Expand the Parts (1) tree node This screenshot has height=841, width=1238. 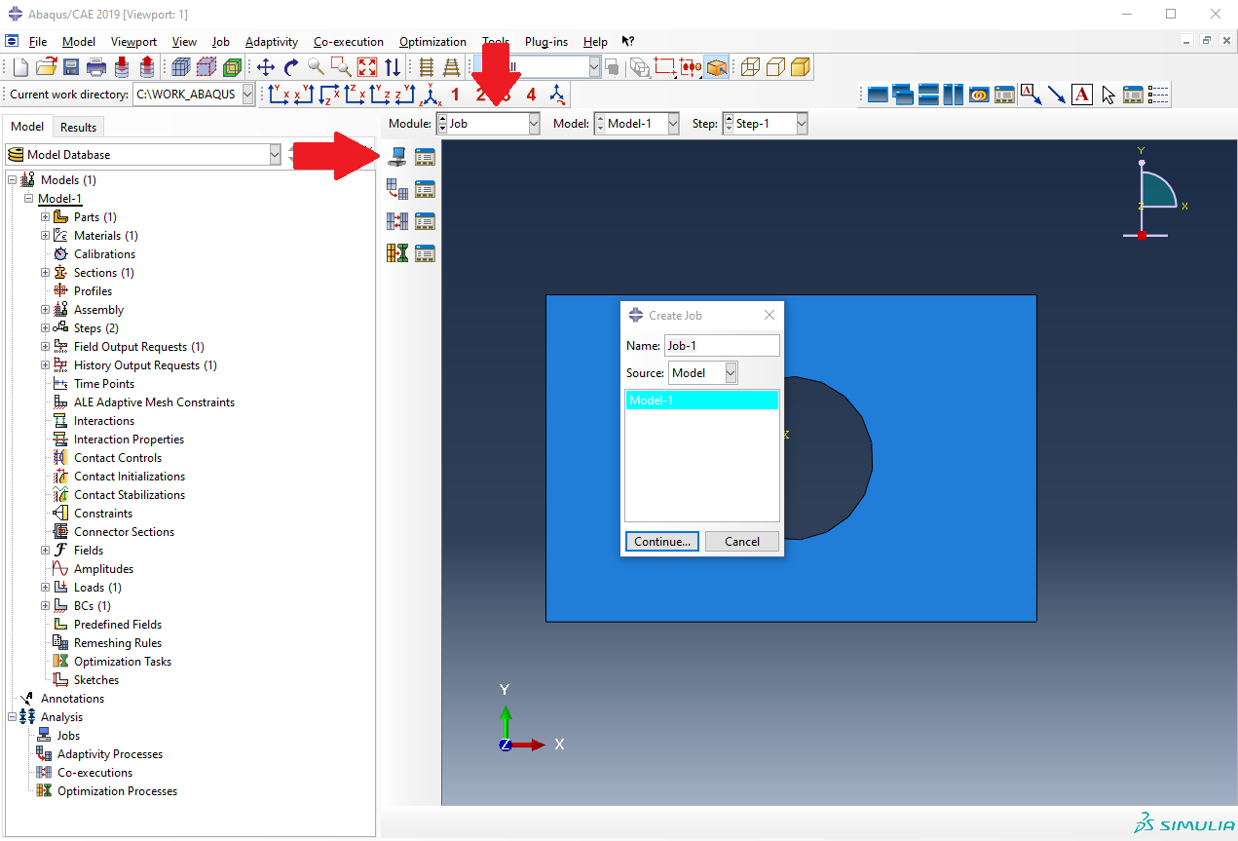[x=45, y=217]
